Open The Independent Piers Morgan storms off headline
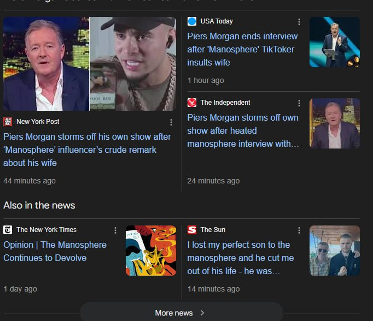373x321 pixels. tap(243, 131)
